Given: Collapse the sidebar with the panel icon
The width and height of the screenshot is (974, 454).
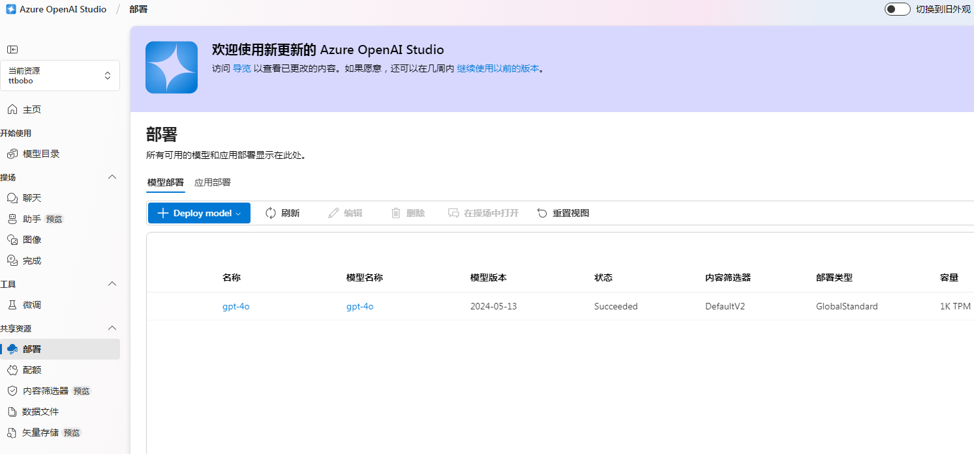Looking at the screenshot, I should pyautogui.click(x=12, y=50).
